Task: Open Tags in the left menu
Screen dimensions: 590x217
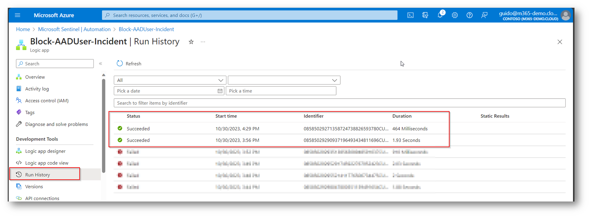Action: 30,112
